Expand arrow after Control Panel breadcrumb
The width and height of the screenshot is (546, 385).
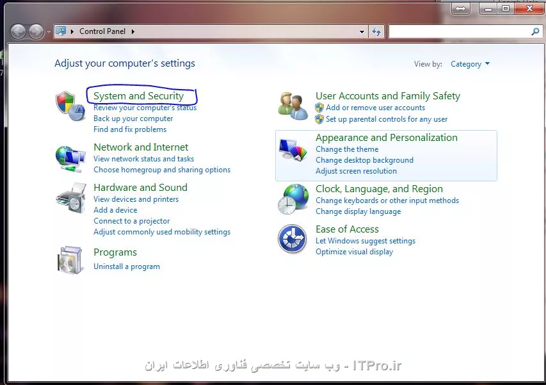pyautogui.click(x=133, y=31)
